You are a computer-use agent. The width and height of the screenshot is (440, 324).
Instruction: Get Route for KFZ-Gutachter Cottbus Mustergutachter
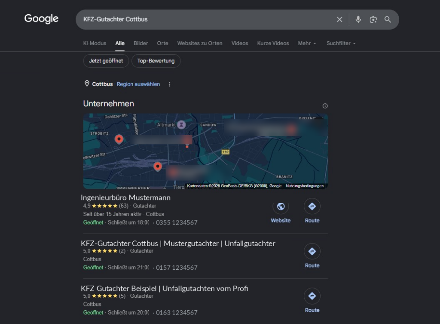coord(312,251)
